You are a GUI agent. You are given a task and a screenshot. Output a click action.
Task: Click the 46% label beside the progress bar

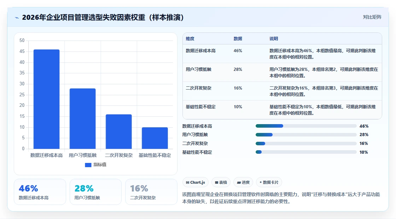pos(364,126)
